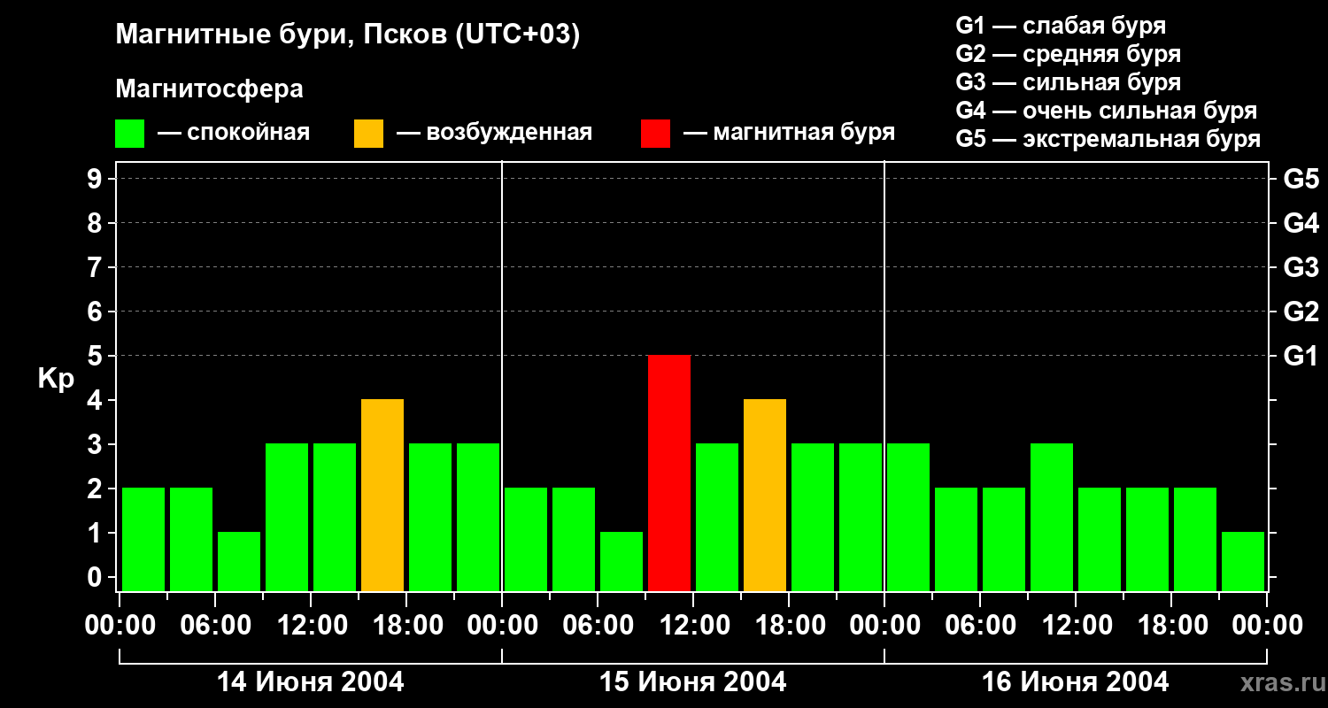Click the "G4 — очень сильная буря" description line
This screenshot has height=708, width=1328.
1107,111
